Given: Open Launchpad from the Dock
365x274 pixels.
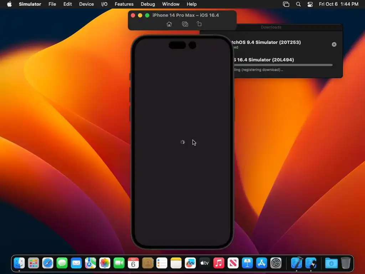Looking at the screenshot, I should pos(34,263).
